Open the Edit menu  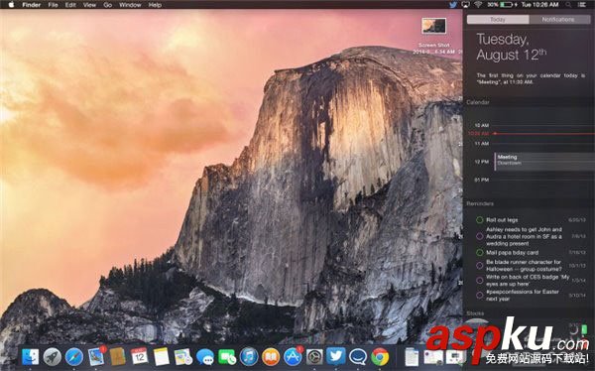70,5
